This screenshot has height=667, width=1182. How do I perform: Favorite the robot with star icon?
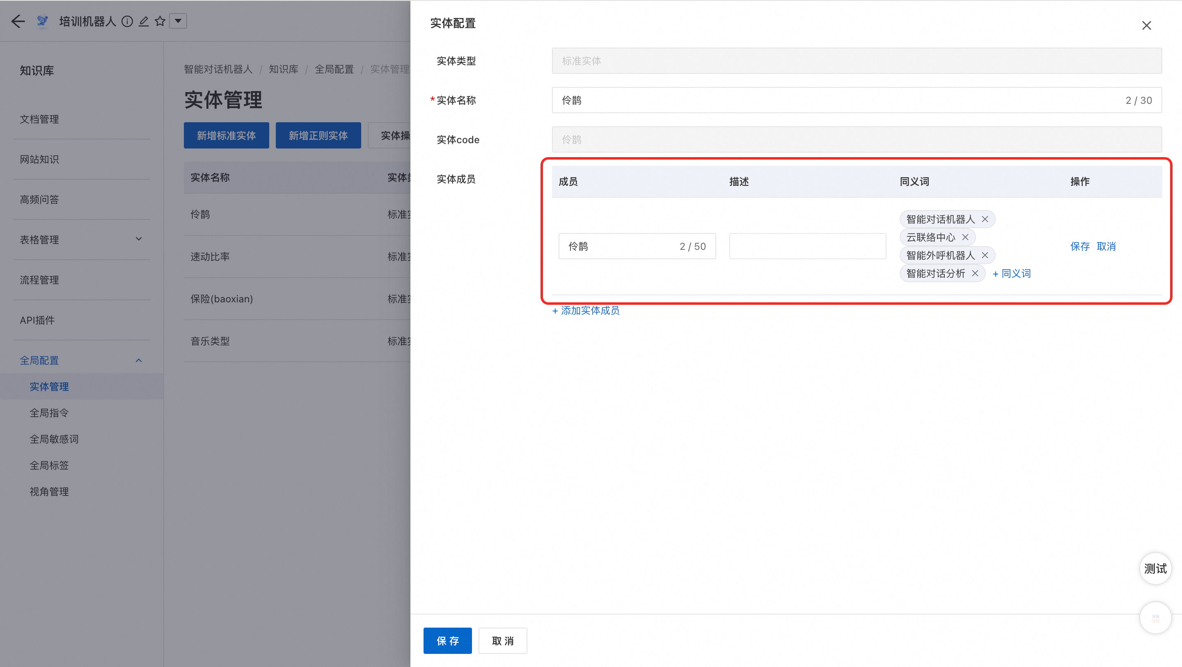pyautogui.click(x=160, y=21)
